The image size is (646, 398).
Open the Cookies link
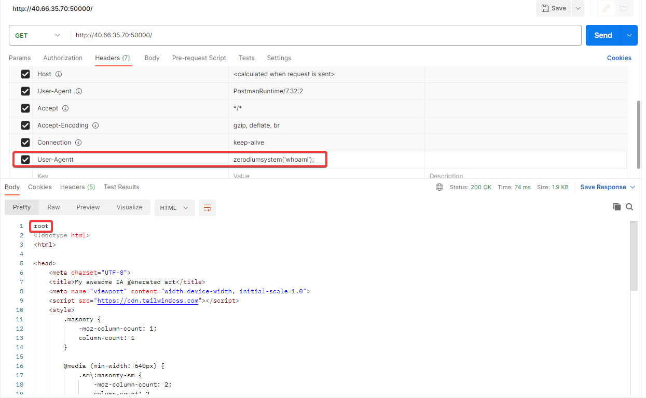point(619,58)
